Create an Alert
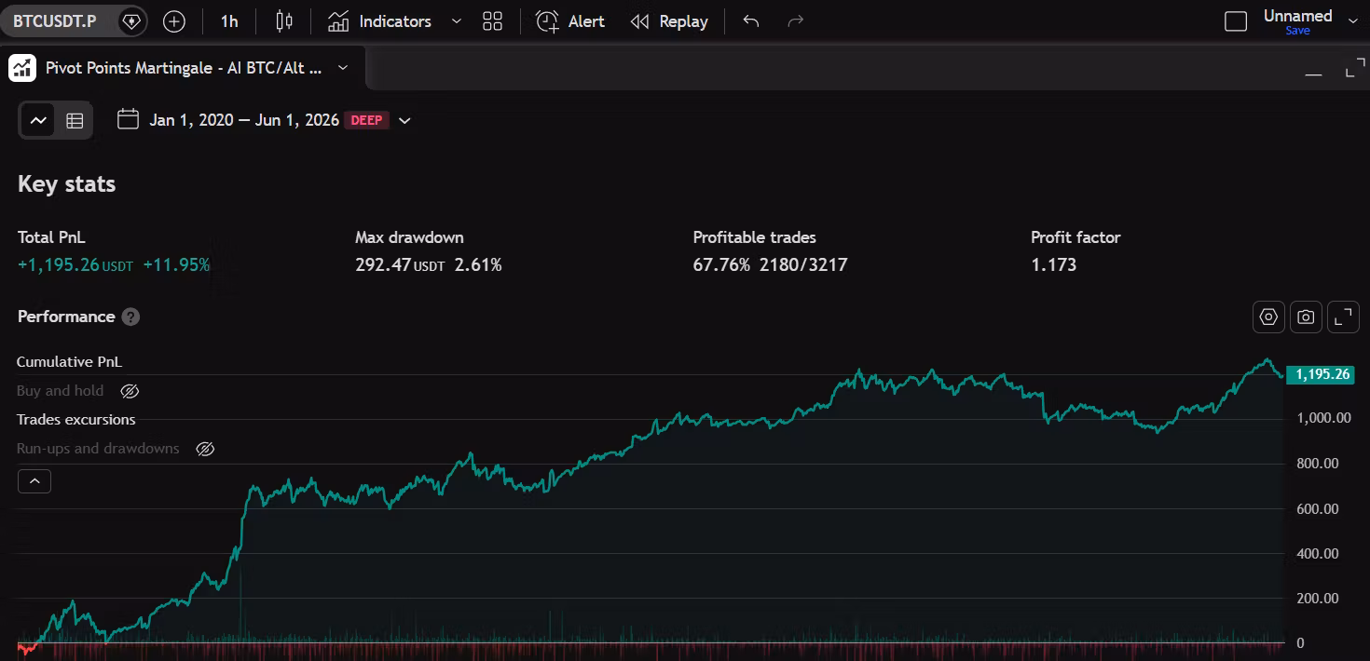Viewport: 1370px width, 661px height. [x=570, y=20]
